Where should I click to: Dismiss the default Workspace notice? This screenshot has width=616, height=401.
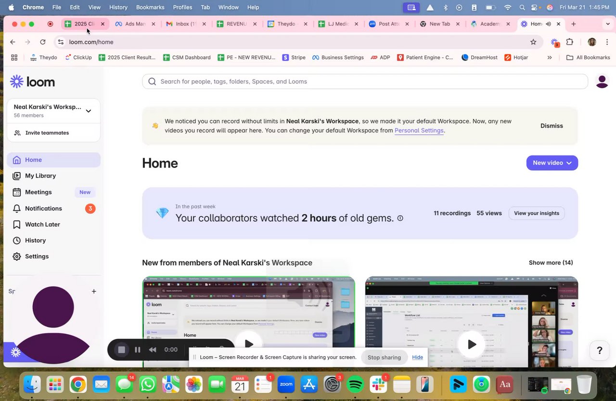(x=552, y=126)
